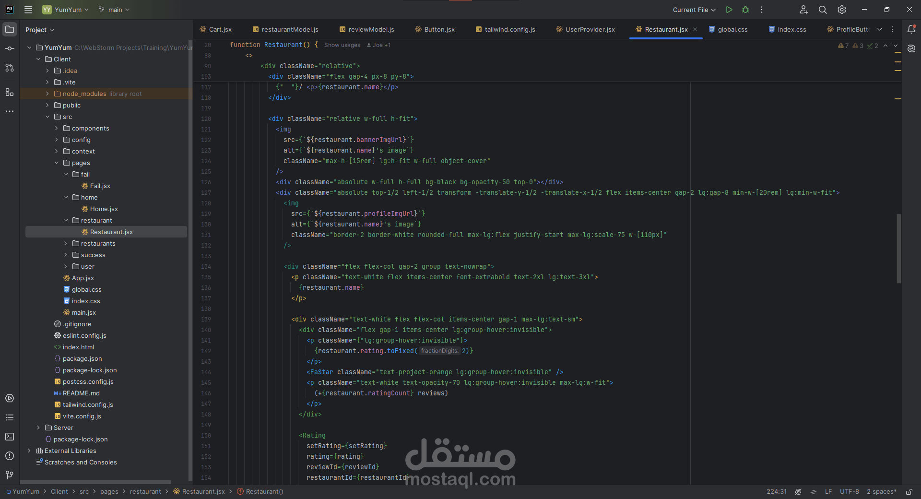
Task: Collapse the pages folder
Action: point(57,163)
